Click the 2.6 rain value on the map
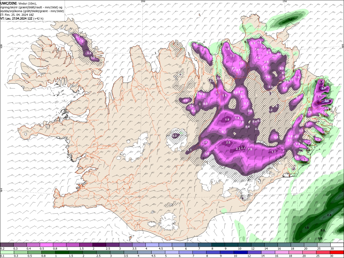The width and height of the screenshot is (344, 258). pyautogui.click(x=329, y=215)
